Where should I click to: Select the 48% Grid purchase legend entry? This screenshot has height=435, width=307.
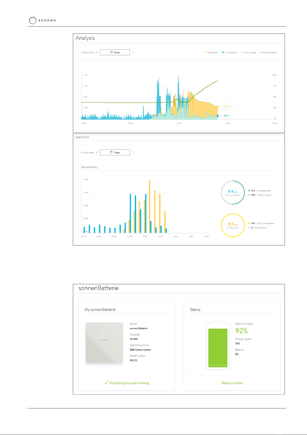pos(260,195)
